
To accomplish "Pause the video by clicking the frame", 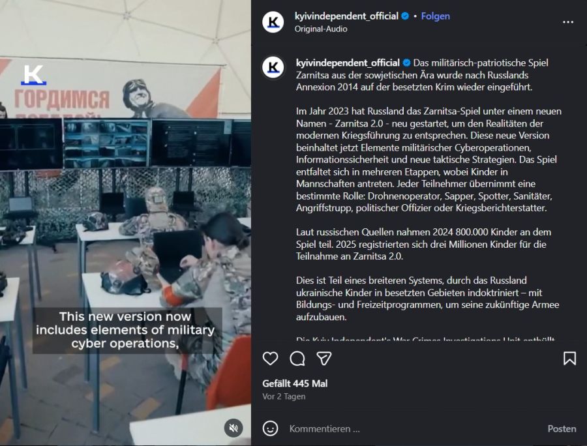I will click(x=125, y=223).
